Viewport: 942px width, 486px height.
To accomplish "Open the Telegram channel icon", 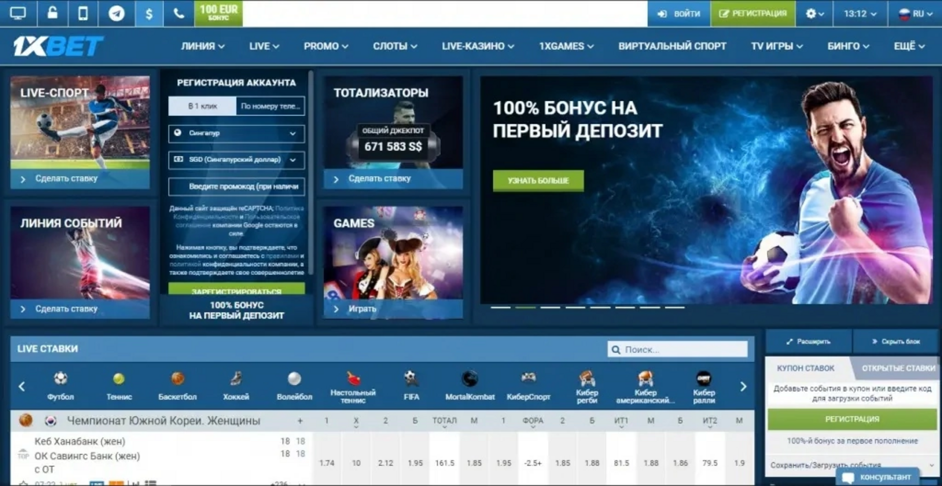I will coord(116,13).
